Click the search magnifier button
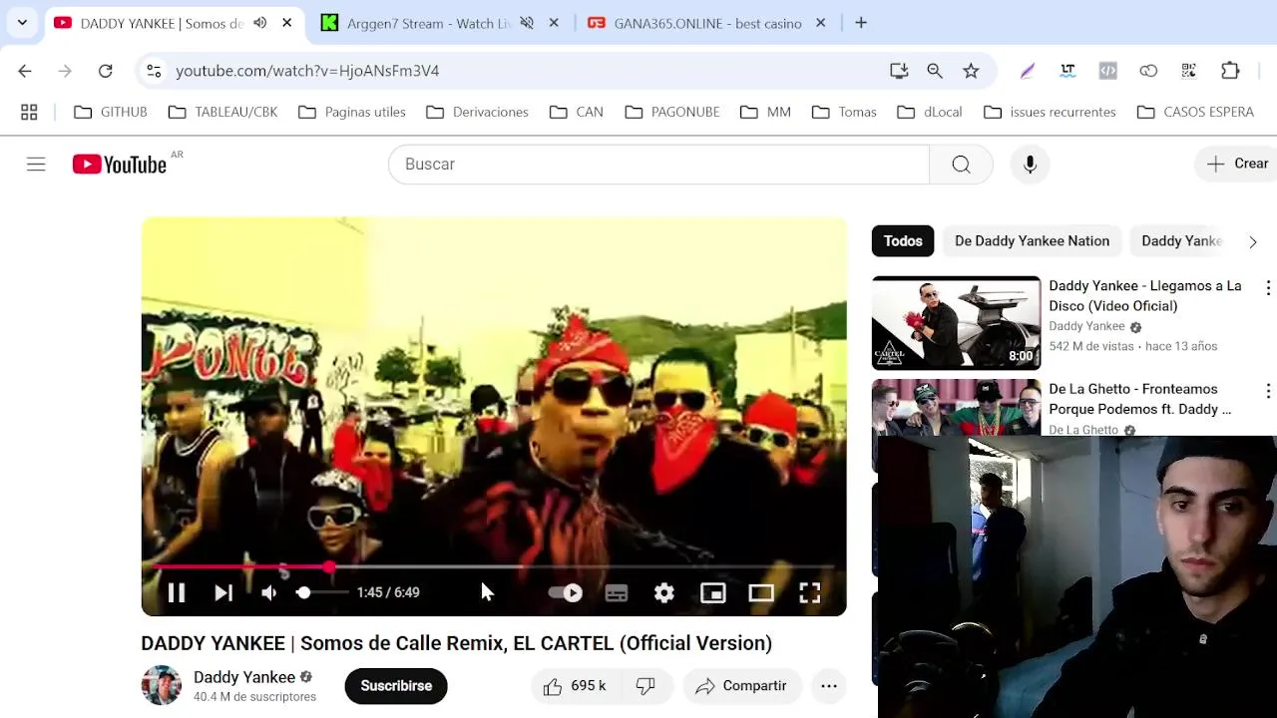This screenshot has width=1277, height=718. (x=961, y=165)
